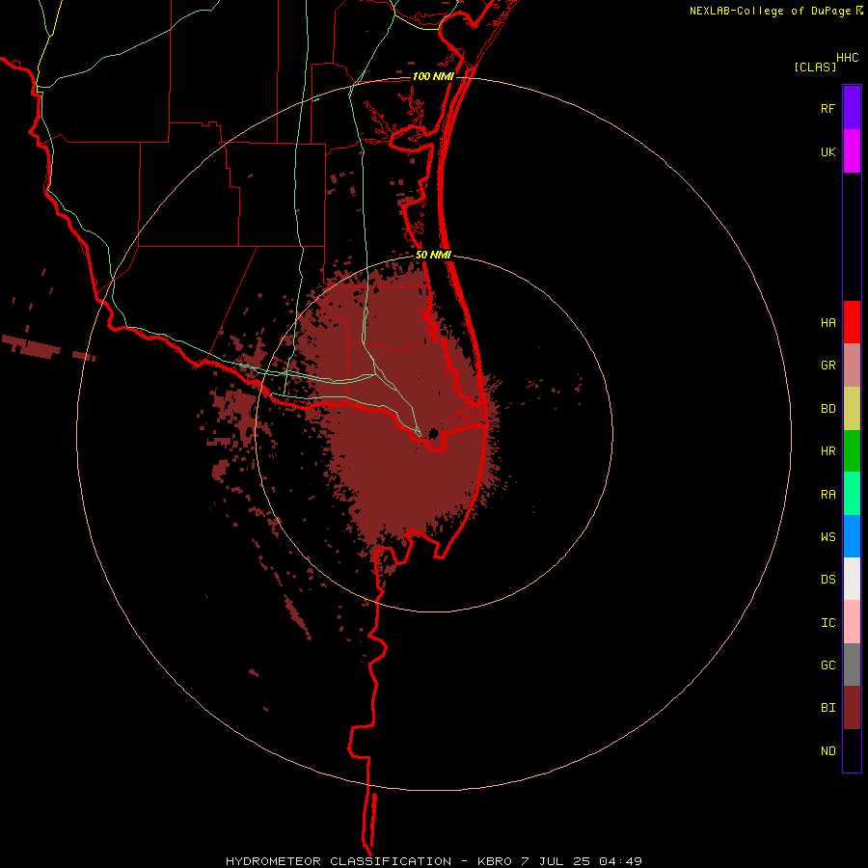Click the '50 NMI' range ring label
The height and width of the screenshot is (868, 868).
coord(433,255)
